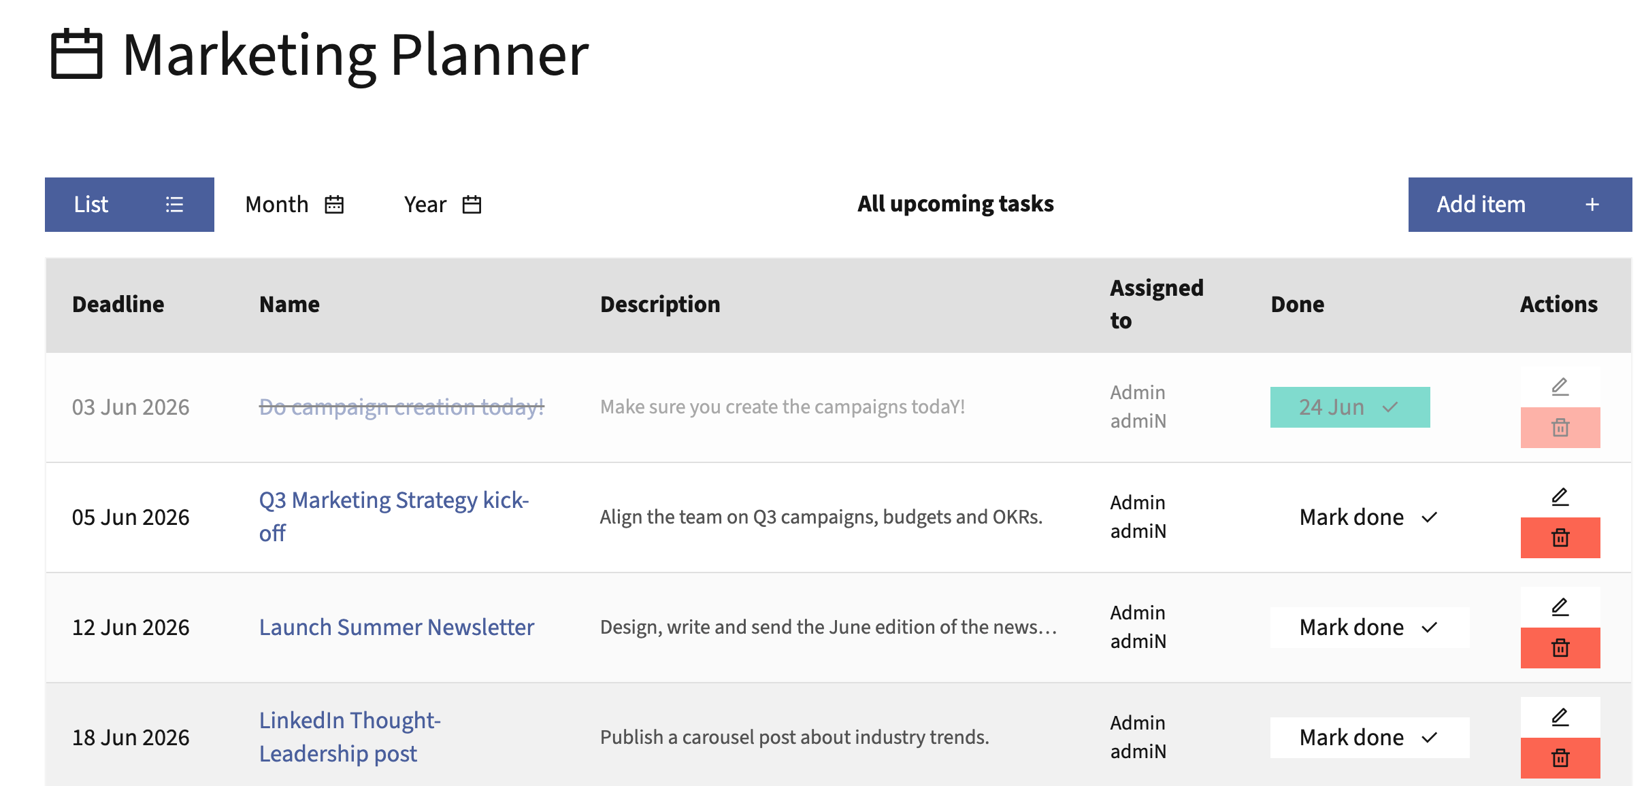The height and width of the screenshot is (786, 1644).
Task: Click the Name column header
Action: (289, 304)
